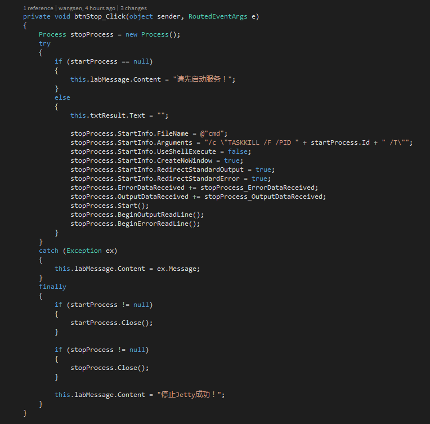This screenshot has height=424, width=430.
Task: Click the 'true' value of RedirectStandardError
Action: (259, 178)
